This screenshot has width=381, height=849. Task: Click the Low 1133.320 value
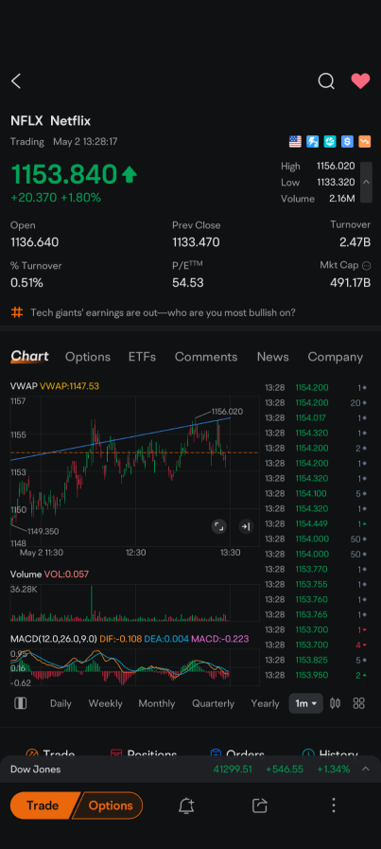click(336, 183)
